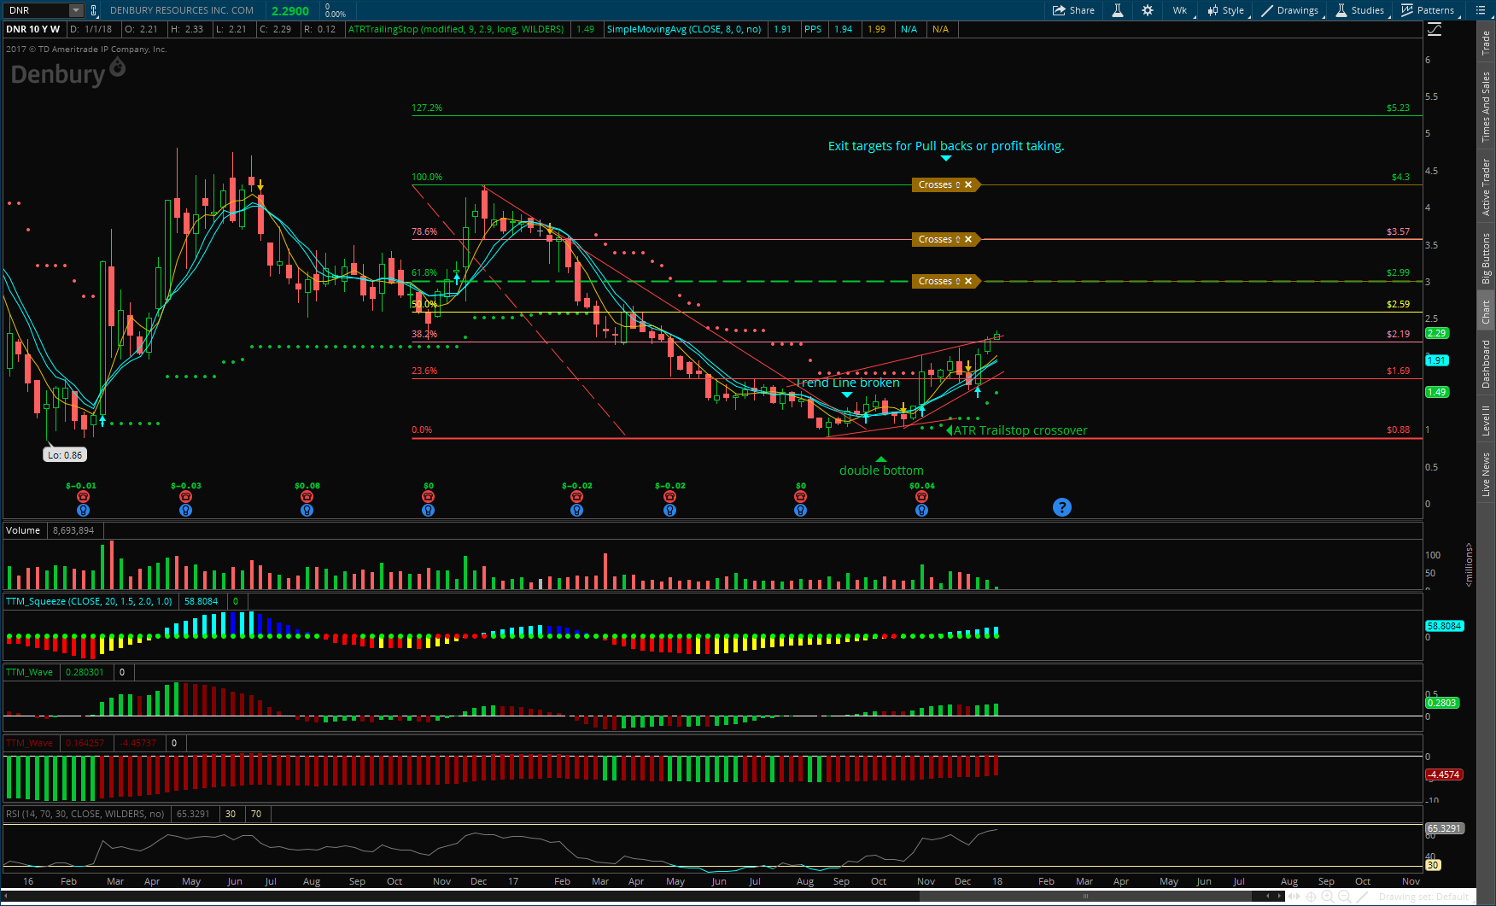This screenshot has width=1496, height=906.
Task: Switch to the Level II side tab
Action: coord(1487,421)
